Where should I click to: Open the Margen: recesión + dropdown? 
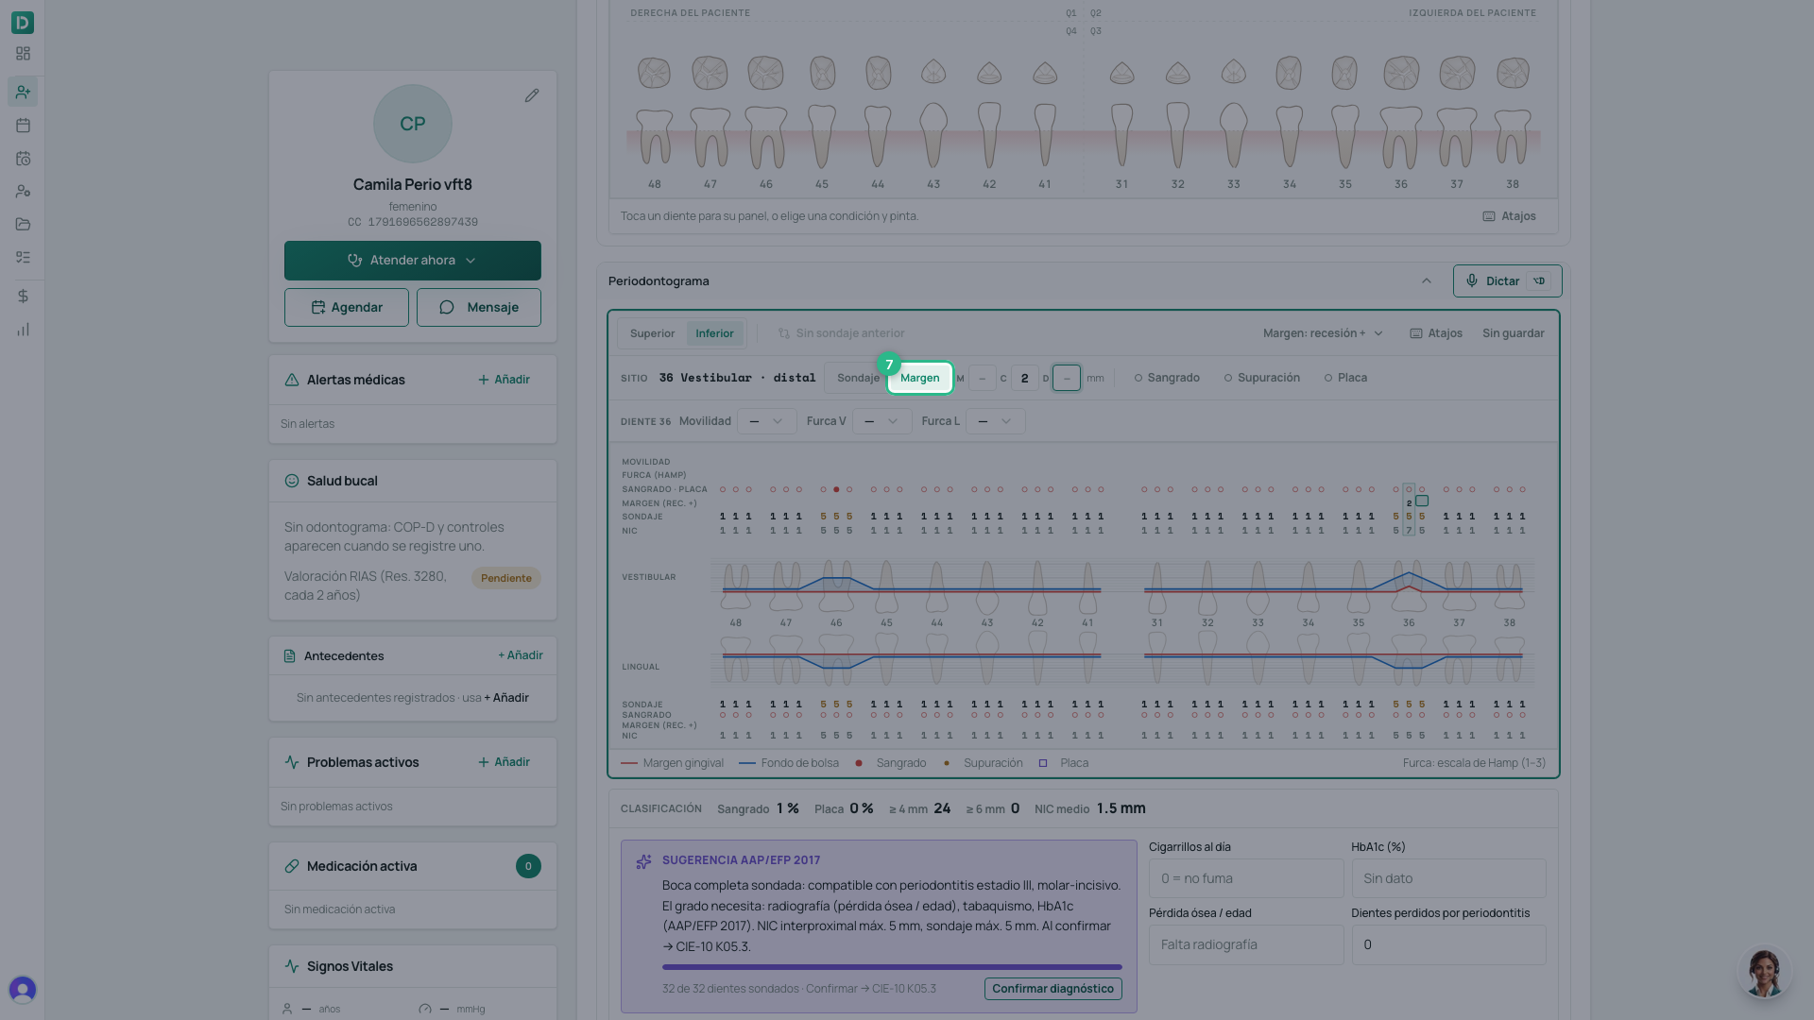click(1323, 333)
